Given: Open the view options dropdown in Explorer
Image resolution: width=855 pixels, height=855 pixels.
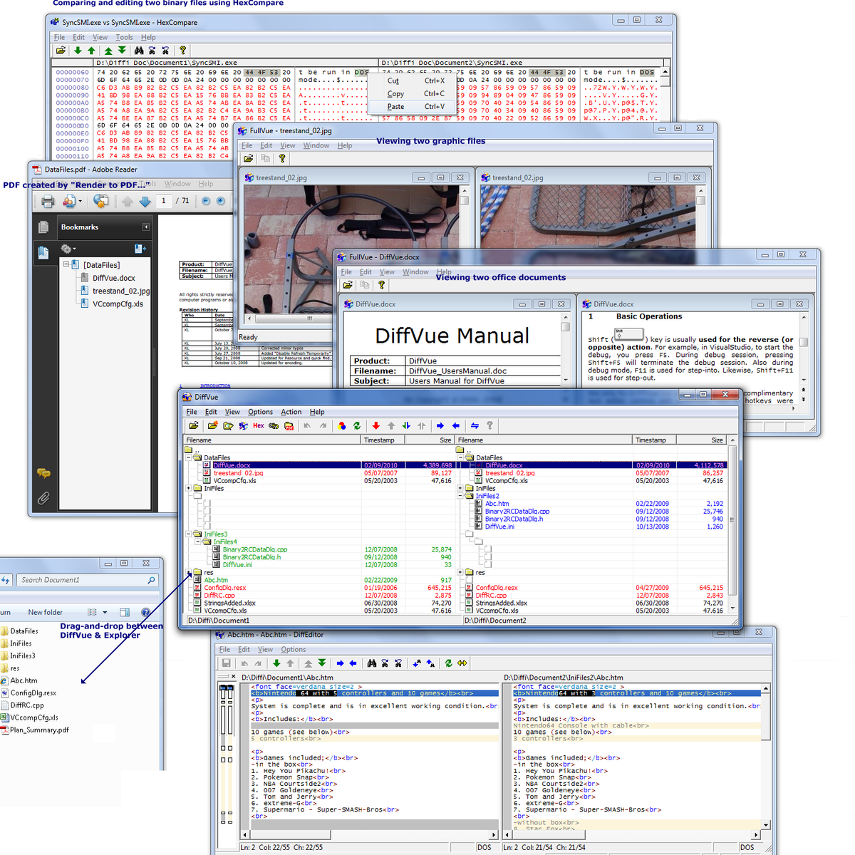Looking at the screenshot, I should (x=105, y=613).
